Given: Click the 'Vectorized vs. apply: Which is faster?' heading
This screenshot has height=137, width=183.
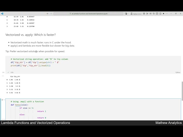Looking at the screenshot, I should coord(31,35).
